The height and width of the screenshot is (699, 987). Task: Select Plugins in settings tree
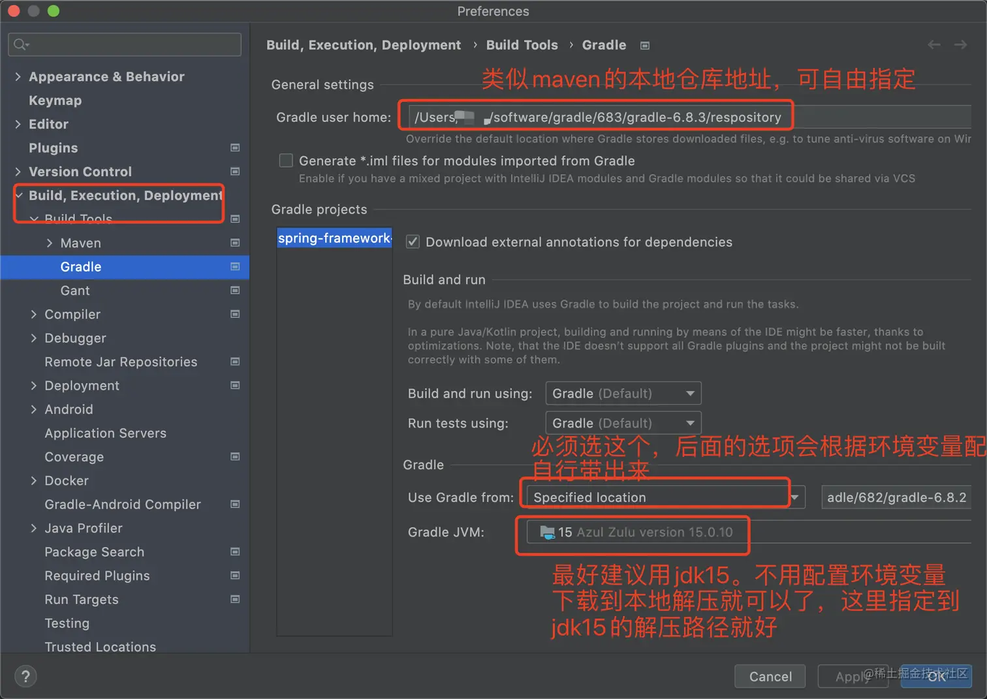[x=53, y=148]
